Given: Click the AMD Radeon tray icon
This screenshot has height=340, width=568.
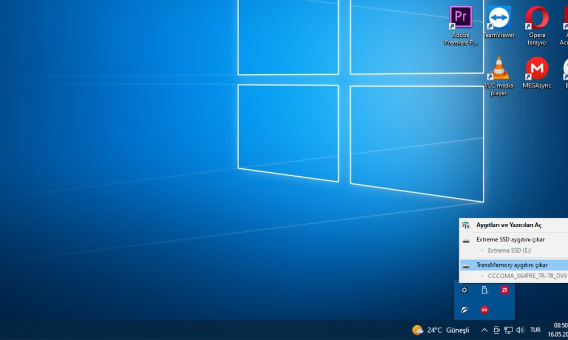Looking at the screenshot, I should 504,290.
